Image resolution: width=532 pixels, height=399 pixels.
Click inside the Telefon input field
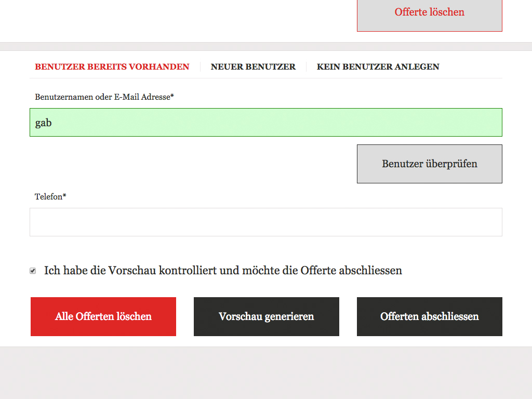pyautogui.click(x=266, y=222)
